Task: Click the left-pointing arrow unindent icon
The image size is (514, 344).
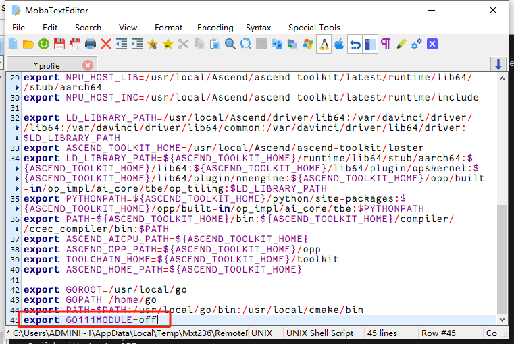Action: (x=122, y=45)
